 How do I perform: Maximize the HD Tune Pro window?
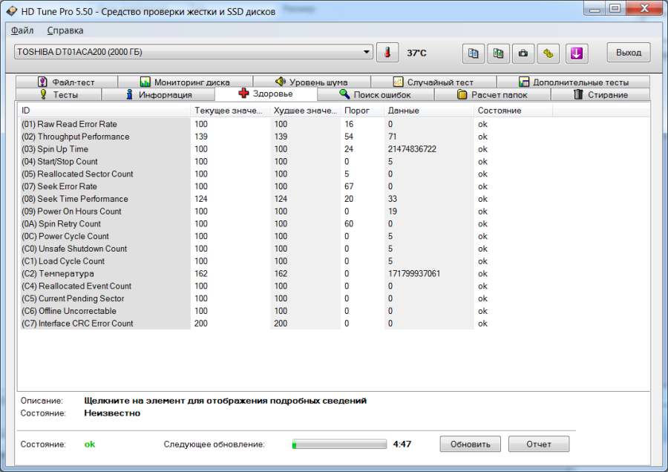[x=615, y=9]
